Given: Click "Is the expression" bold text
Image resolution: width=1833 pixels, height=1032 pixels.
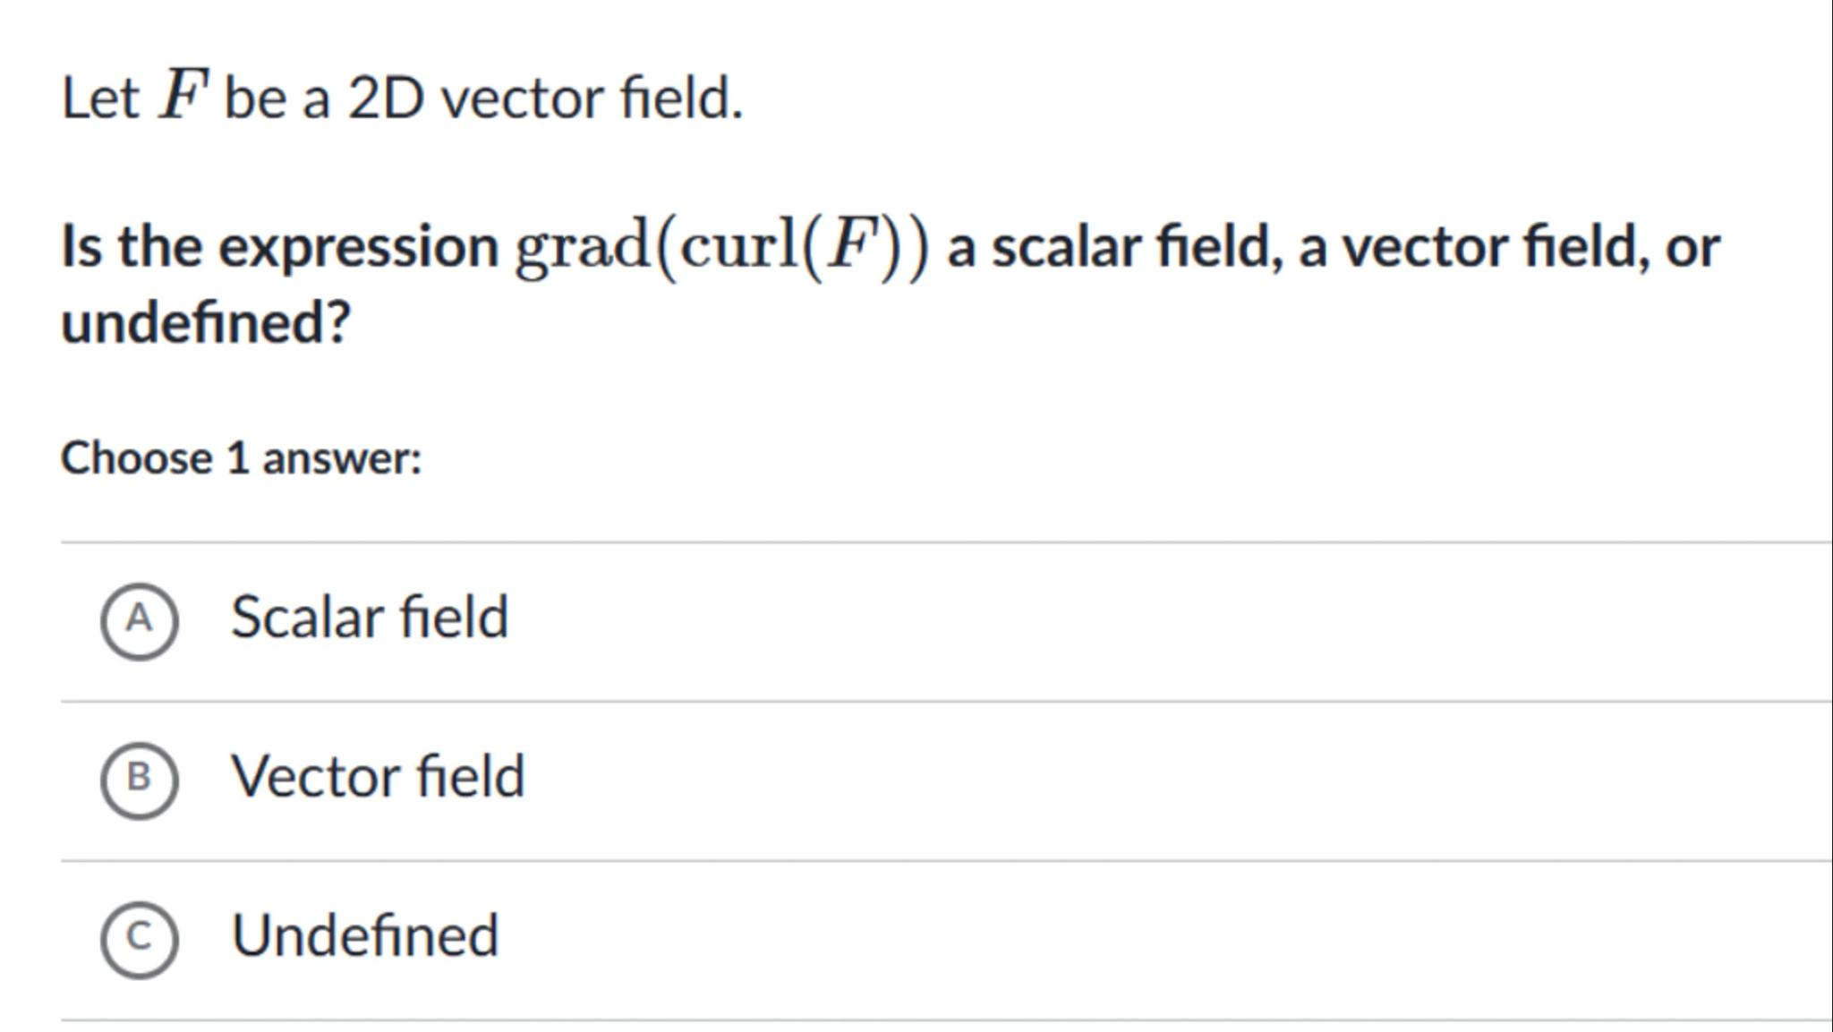Looking at the screenshot, I should [x=279, y=247].
